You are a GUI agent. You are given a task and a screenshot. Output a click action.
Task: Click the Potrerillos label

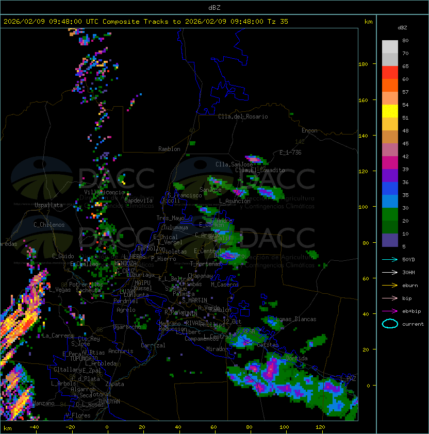86,285
